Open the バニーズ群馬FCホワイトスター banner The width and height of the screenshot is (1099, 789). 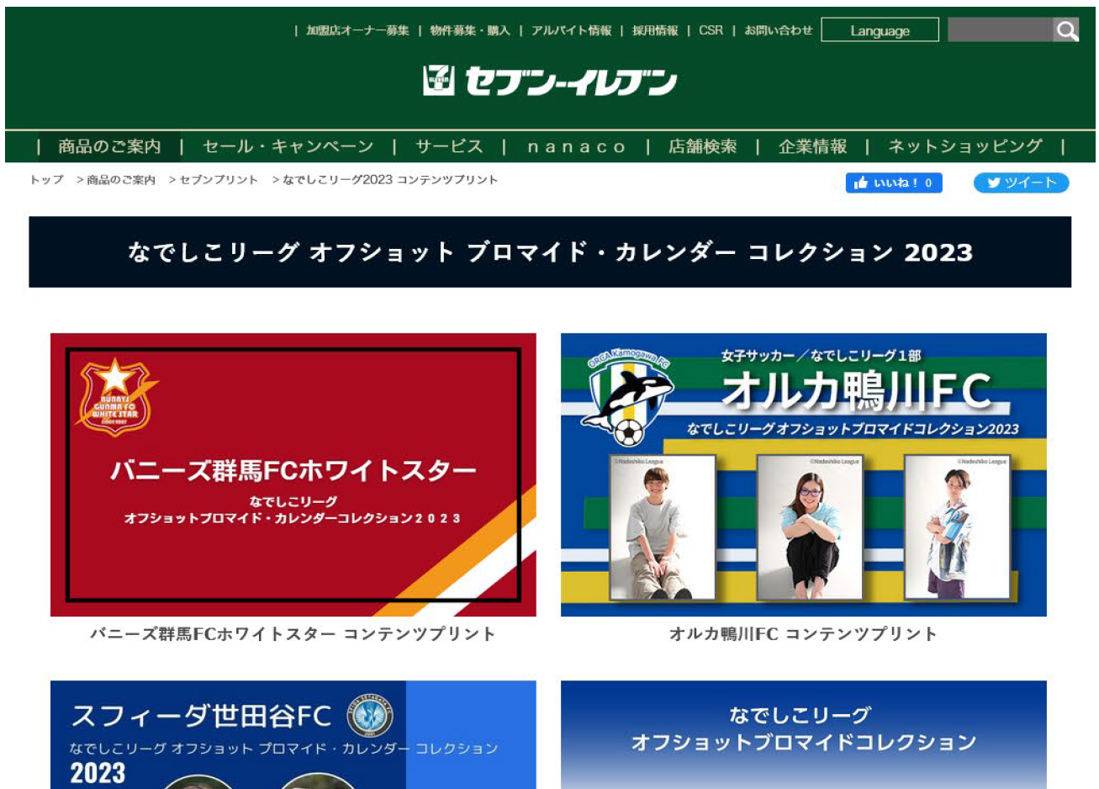coord(293,474)
